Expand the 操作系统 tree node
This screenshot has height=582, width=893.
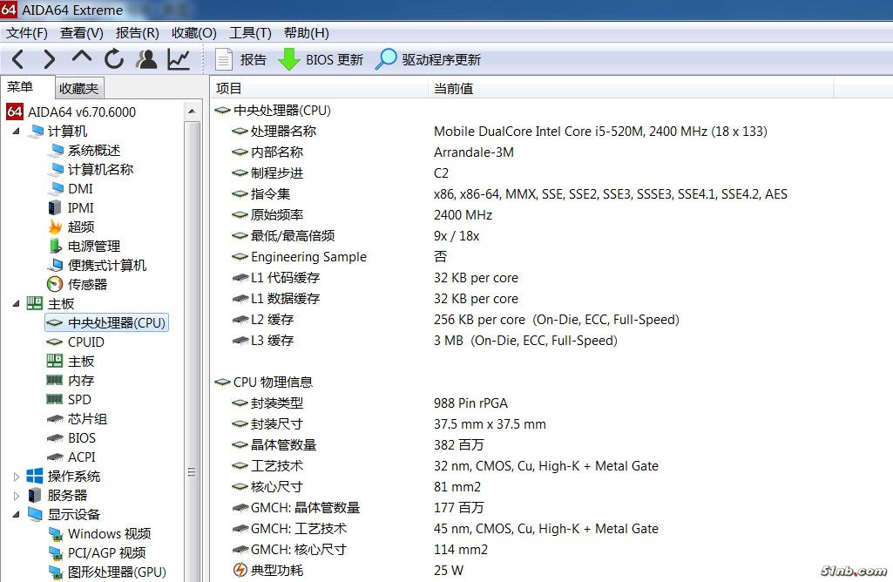click(17, 477)
